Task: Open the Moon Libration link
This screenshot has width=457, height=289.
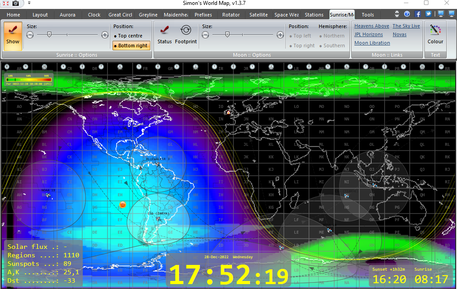Action: [372, 43]
